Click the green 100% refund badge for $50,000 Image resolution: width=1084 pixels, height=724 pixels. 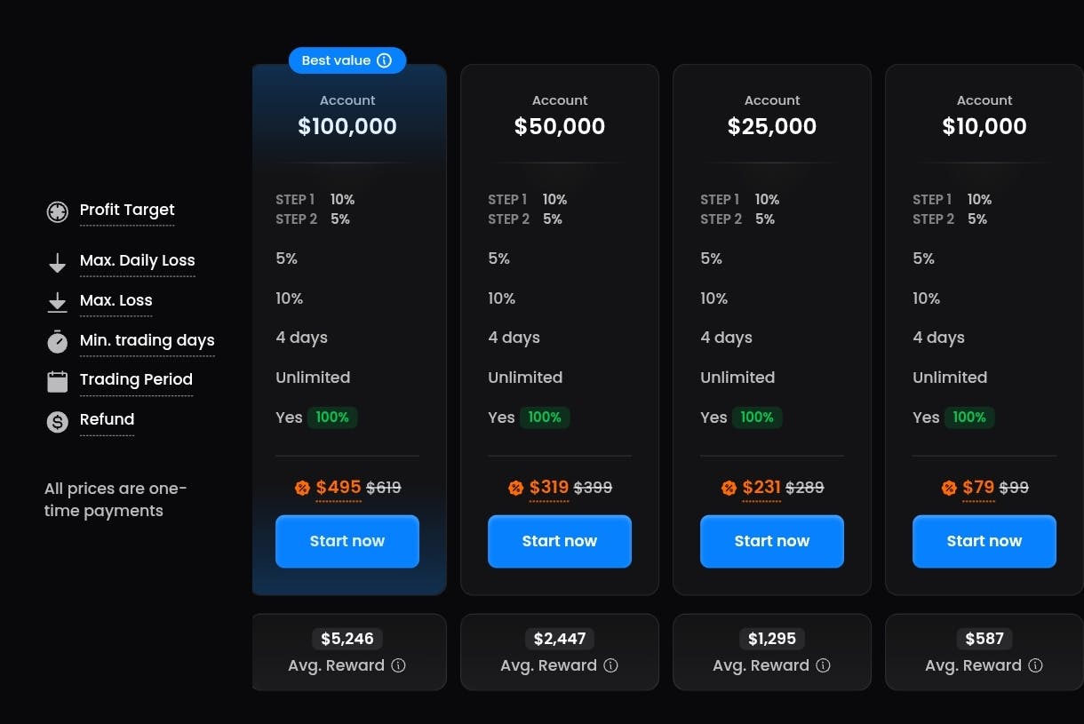tap(545, 418)
